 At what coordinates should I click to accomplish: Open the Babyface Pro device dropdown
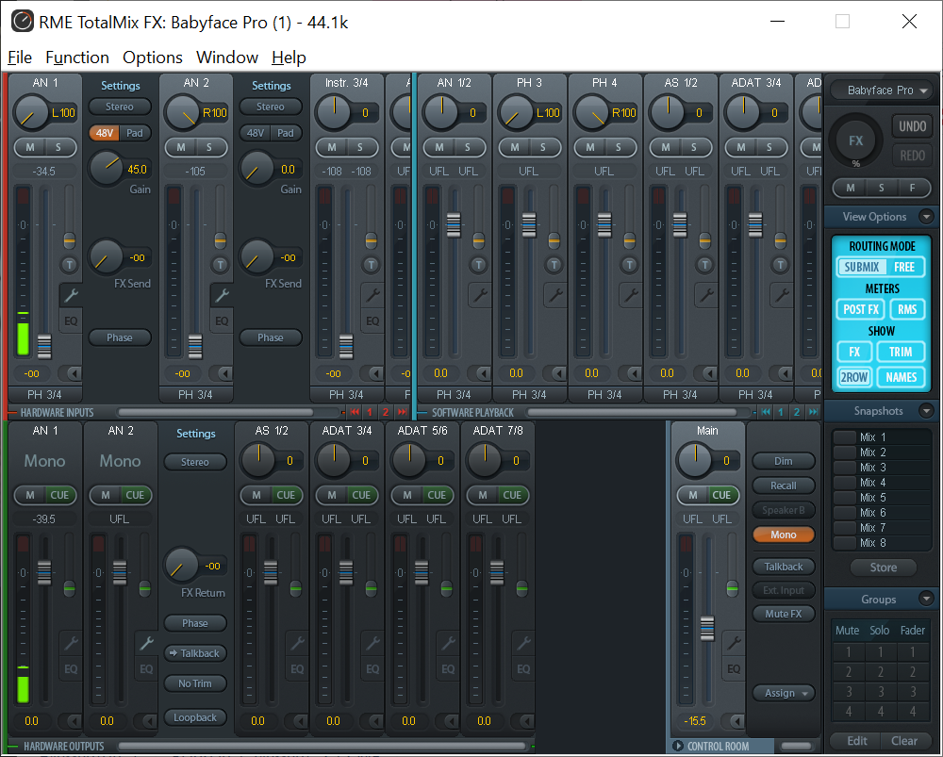click(881, 91)
